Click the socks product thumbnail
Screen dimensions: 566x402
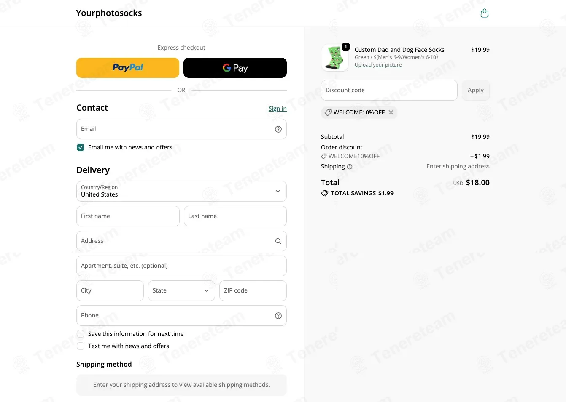click(x=335, y=58)
